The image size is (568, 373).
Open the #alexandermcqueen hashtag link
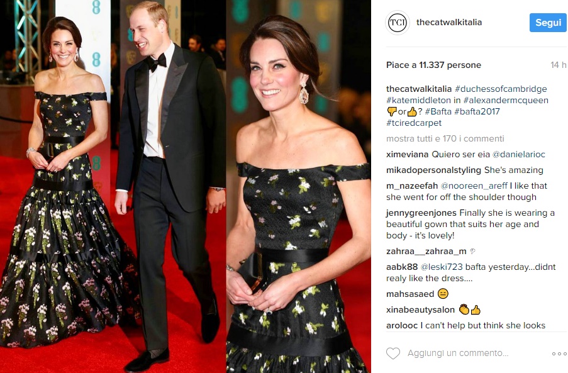(x=506, y=100)
